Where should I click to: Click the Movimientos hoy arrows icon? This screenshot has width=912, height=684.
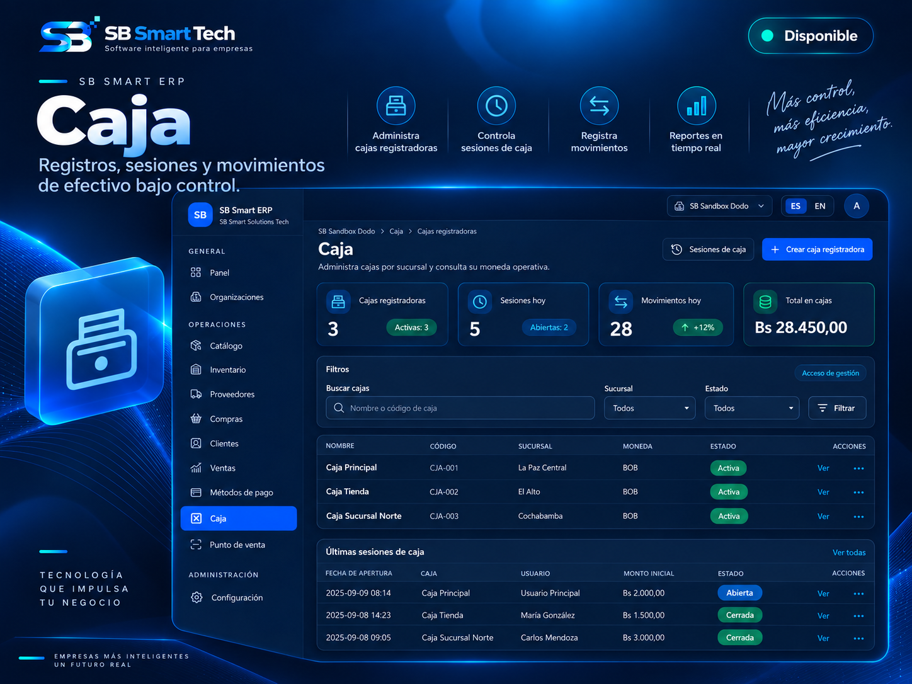621,302
